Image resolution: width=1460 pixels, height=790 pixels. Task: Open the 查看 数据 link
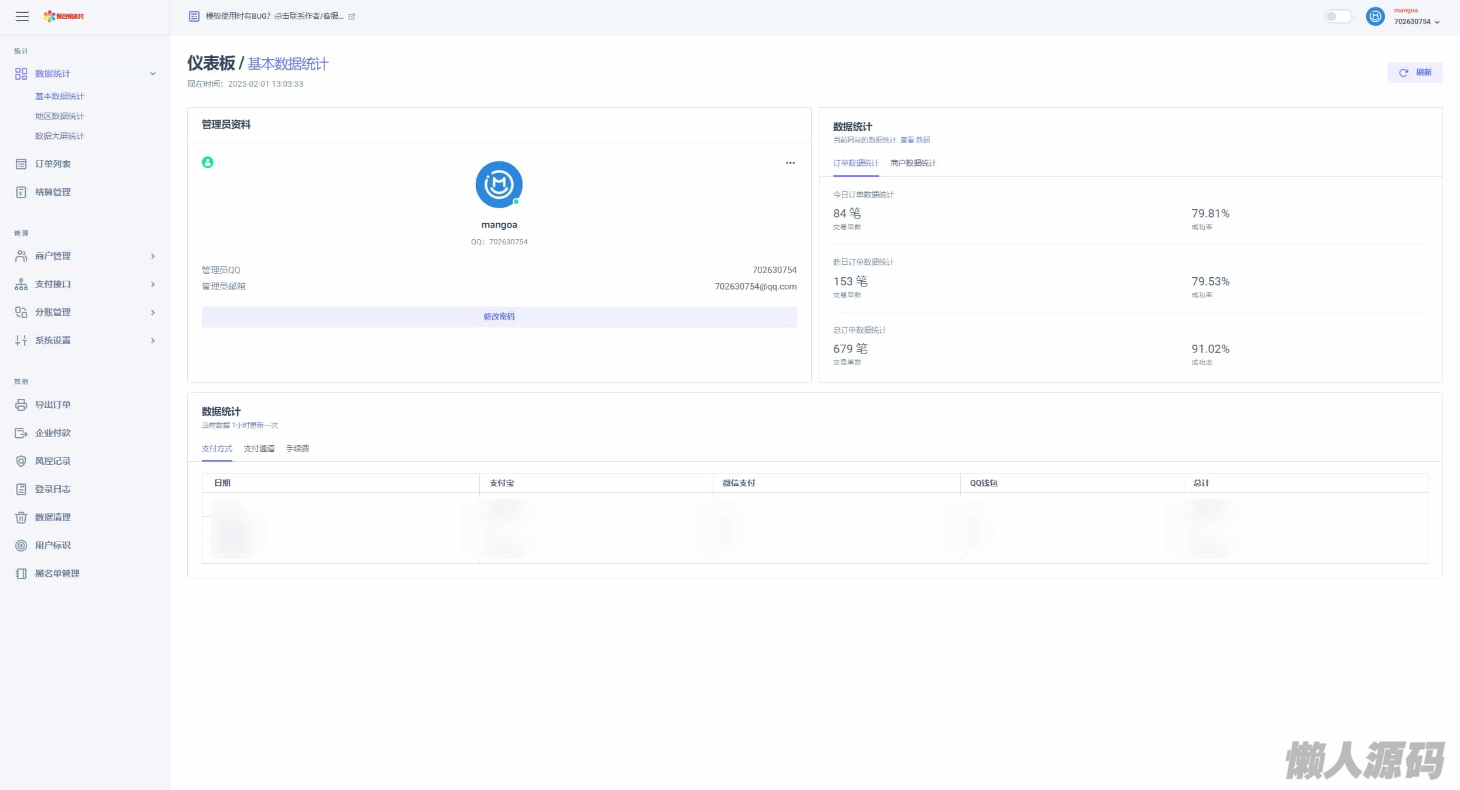pyautogui.click(x=914, y=140)
